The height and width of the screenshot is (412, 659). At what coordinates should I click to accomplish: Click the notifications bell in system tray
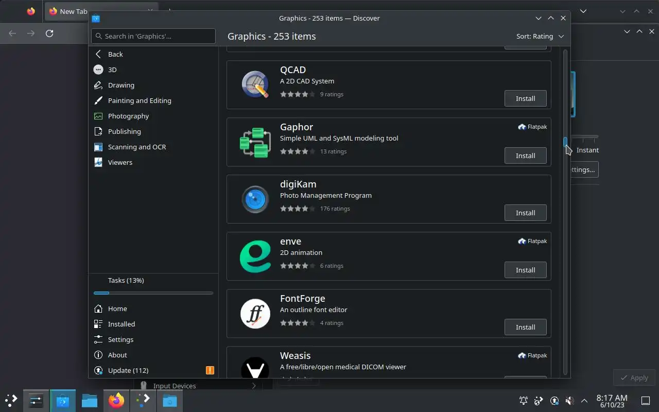click(524, 401)
